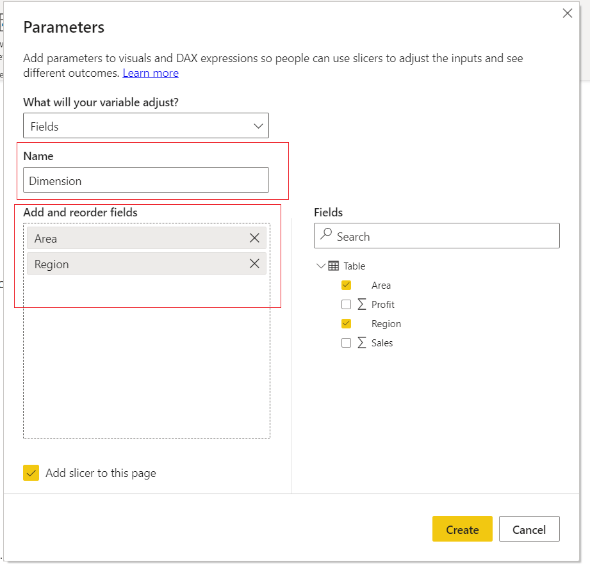The height and width of the screenshot is (564, 590).
Task: Collapse the Table node in Fields tree
Action: 320,265
